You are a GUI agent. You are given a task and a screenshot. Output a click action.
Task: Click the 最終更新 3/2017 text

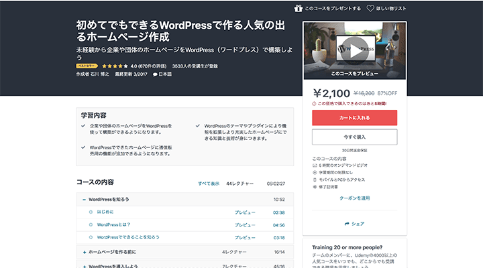coord(131,74)
